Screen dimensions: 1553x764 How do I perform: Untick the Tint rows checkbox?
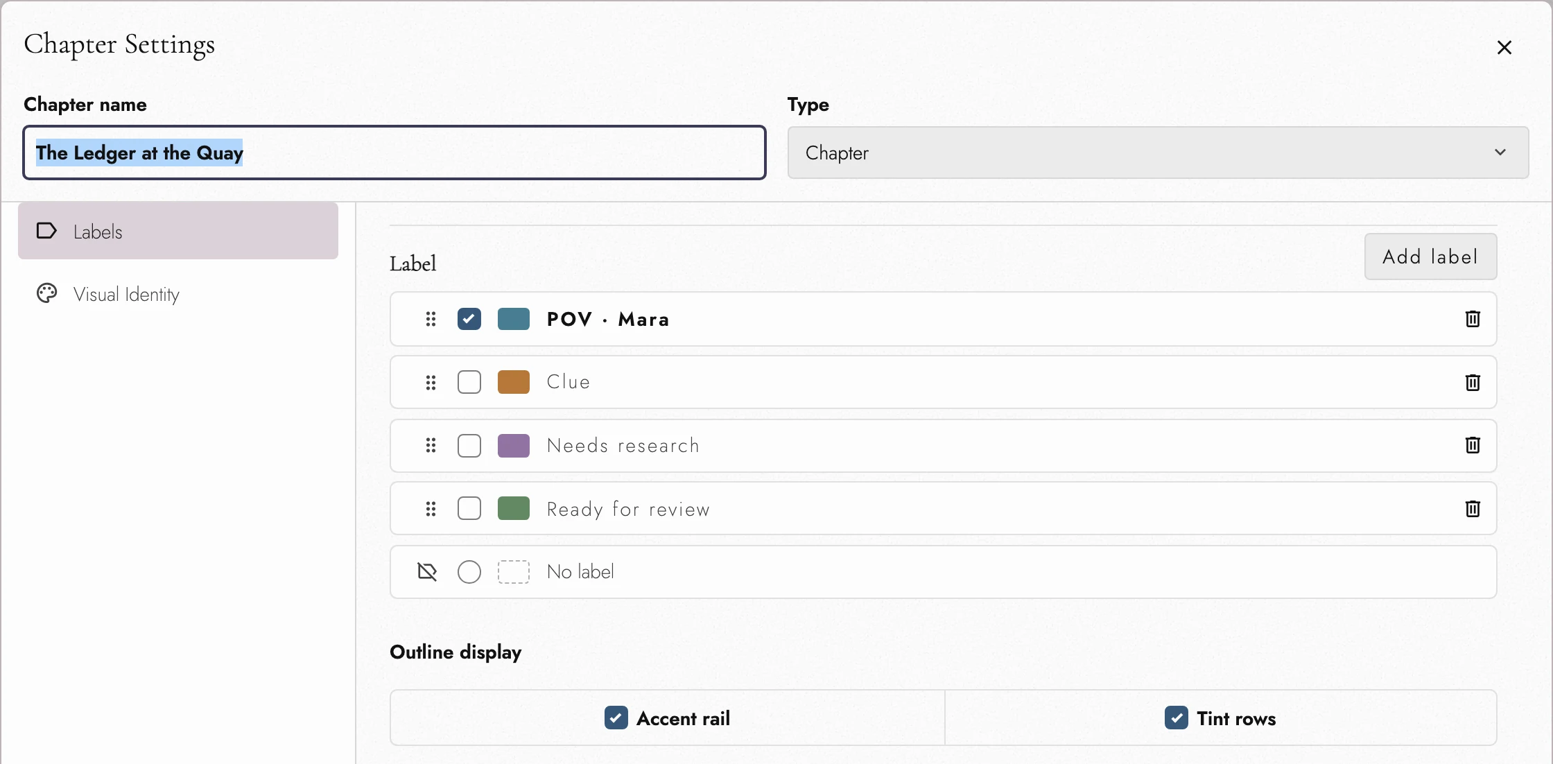click(x=1177, y=718)
